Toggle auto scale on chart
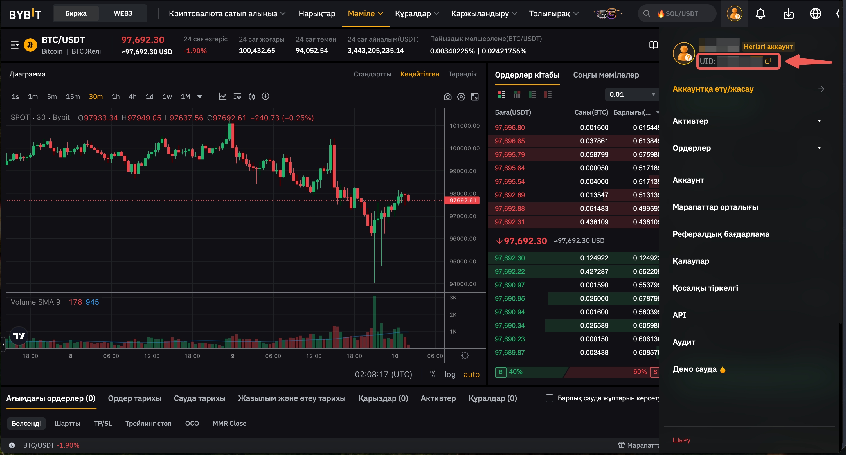The image size is (846, 455). (471, 374)
